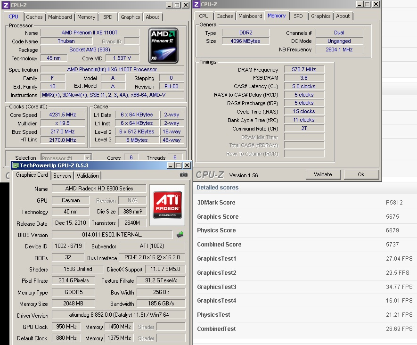Click the Bandwidth value 185.6 GB/s
The image size is (417, 345).
coord(161,304)
